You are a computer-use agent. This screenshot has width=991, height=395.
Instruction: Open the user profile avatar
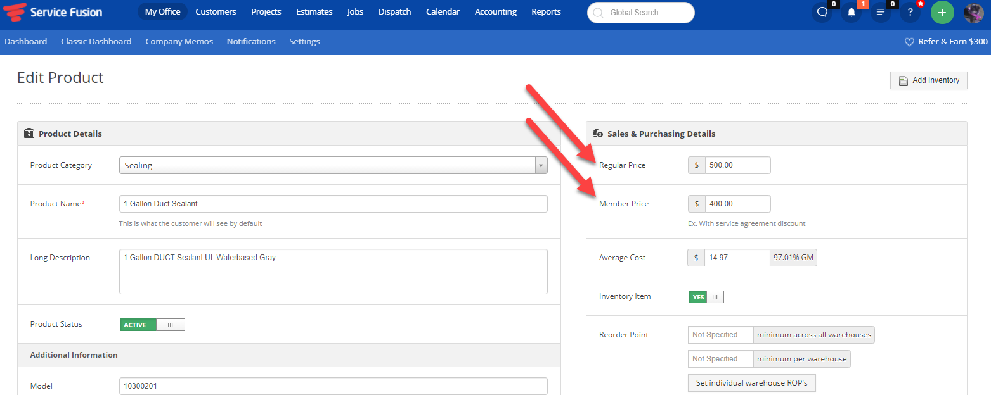[x=973, y=12]
